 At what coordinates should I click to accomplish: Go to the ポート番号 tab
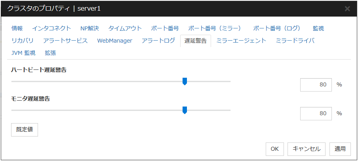tap(165, 28)
